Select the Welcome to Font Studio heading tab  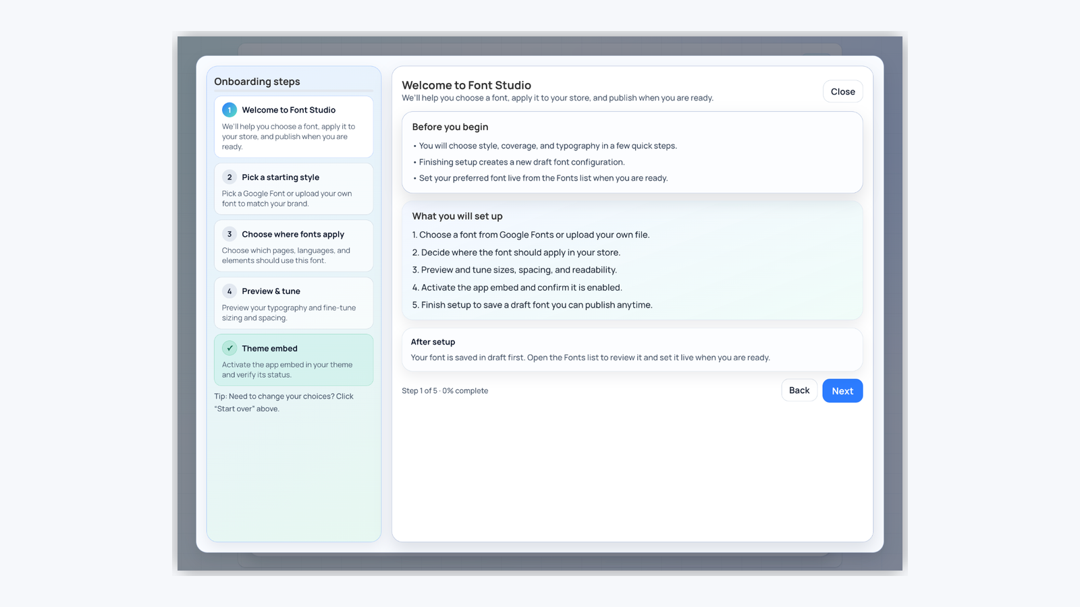point(466,85)
